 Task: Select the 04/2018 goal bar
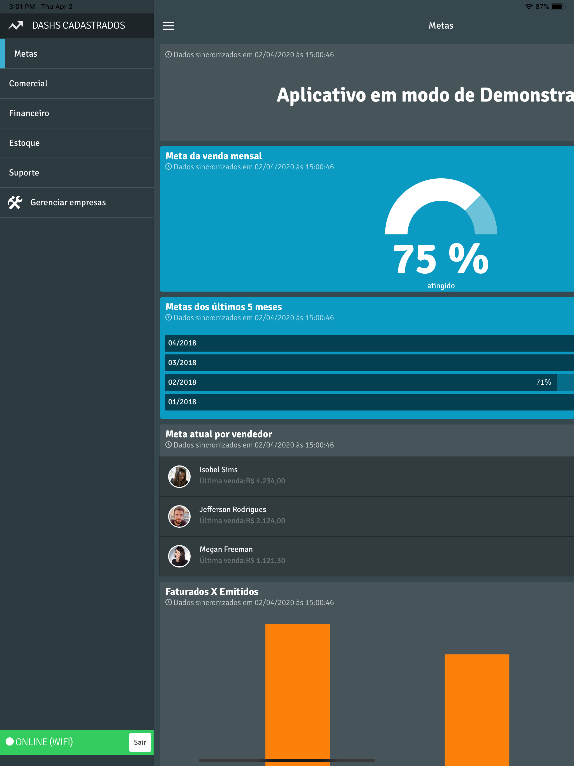(369, 343)
